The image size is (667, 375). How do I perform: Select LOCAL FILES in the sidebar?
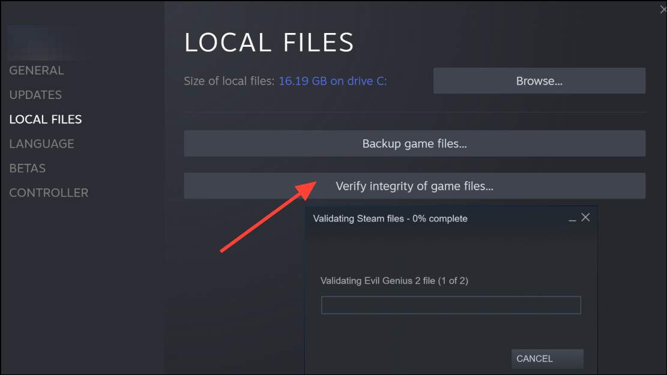click(46, 119)
